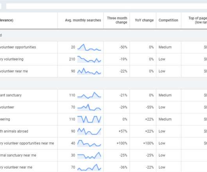Open trend chart in sanctuary 110 row
Viewport: 207px width, 172px height.
click(89, 95)
